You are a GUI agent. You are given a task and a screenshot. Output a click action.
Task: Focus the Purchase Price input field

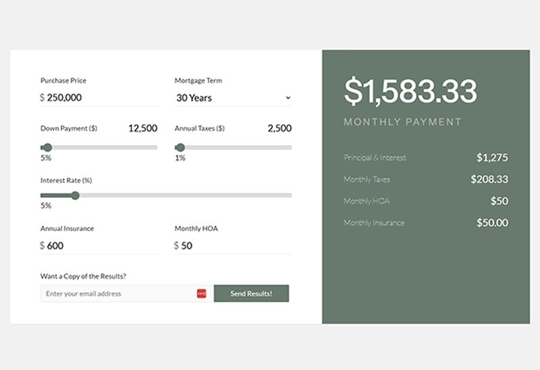coord(100,98)
